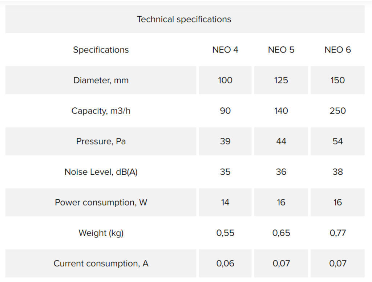The width and height of the screenshot is (372, 282).
Task: Click NEO 4 diameter value 100
Action: click(x=225, y=80)
